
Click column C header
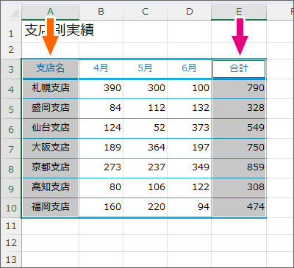pyautogui.click(x=146, y=12)
